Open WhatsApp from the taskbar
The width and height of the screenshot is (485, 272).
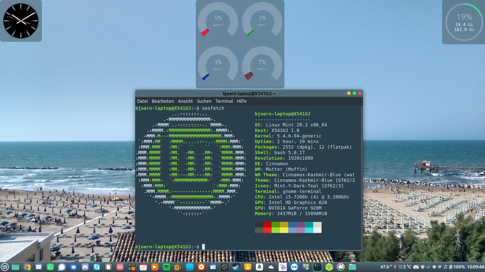pos(50,267)
